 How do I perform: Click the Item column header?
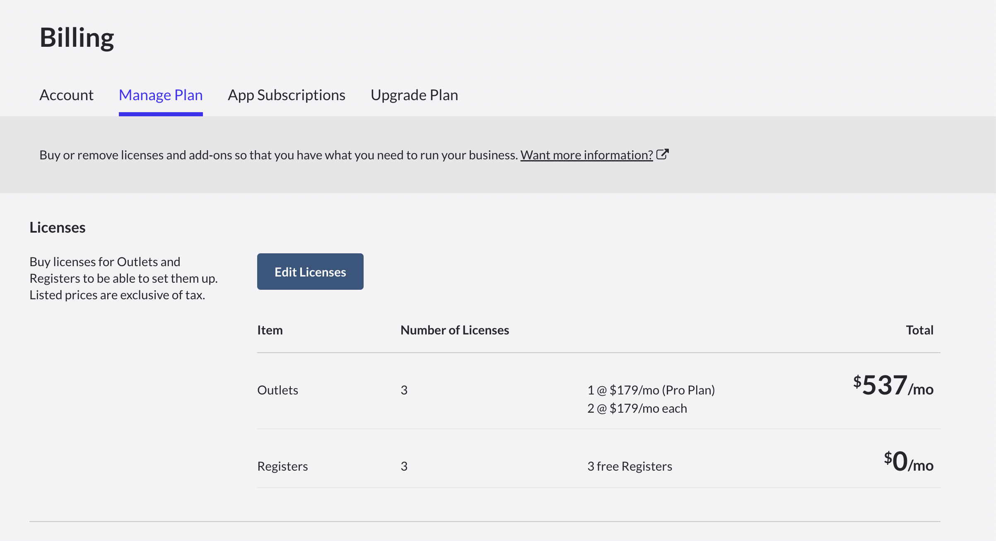[270, 330]
